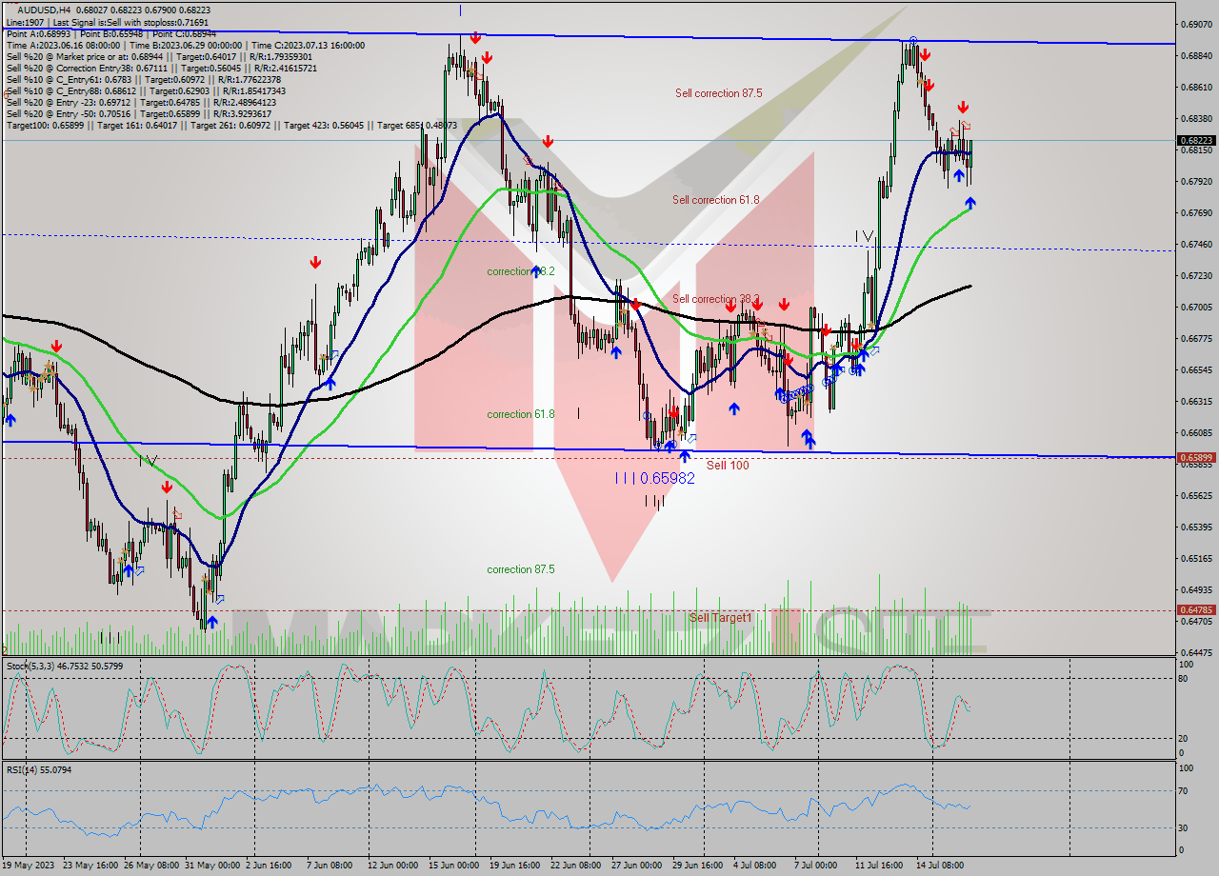Click the 0.64475 price axis label

[x=1196, y=652]
